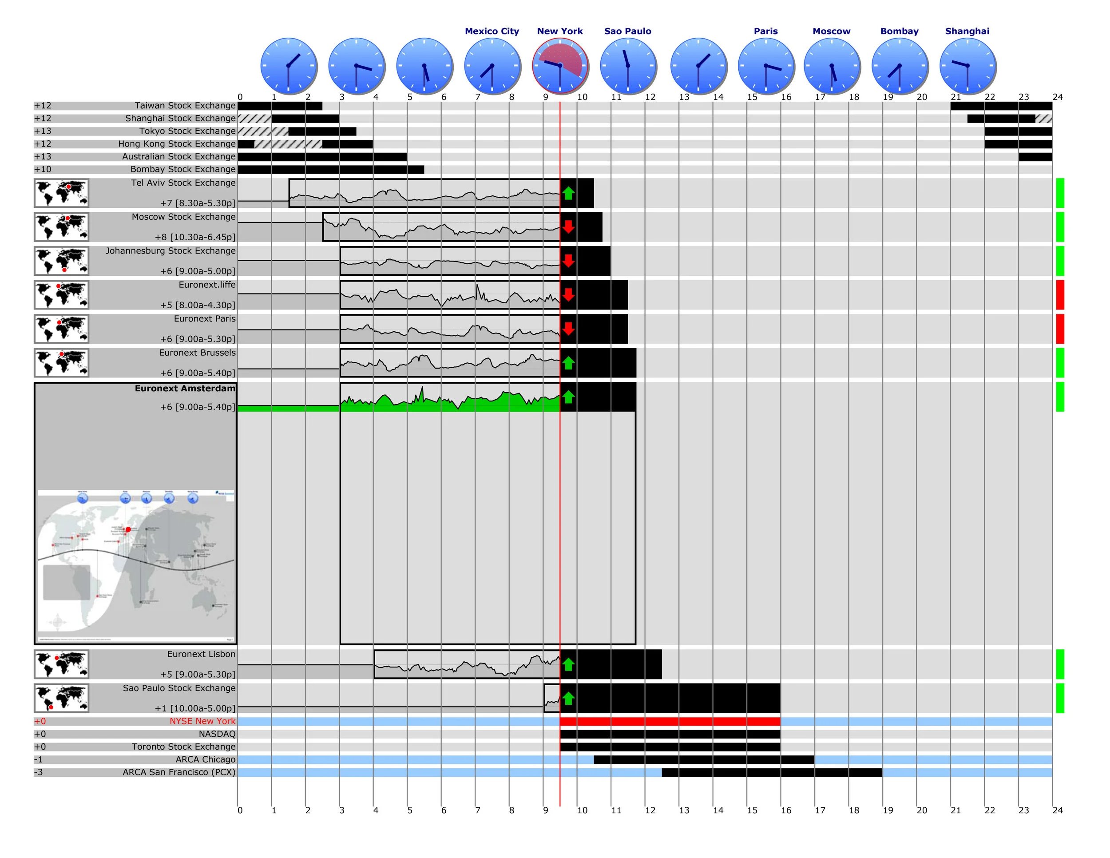Click the red status bar for Euronext.liffe
Screen dimensions: 1110x858
[1060, 295]
